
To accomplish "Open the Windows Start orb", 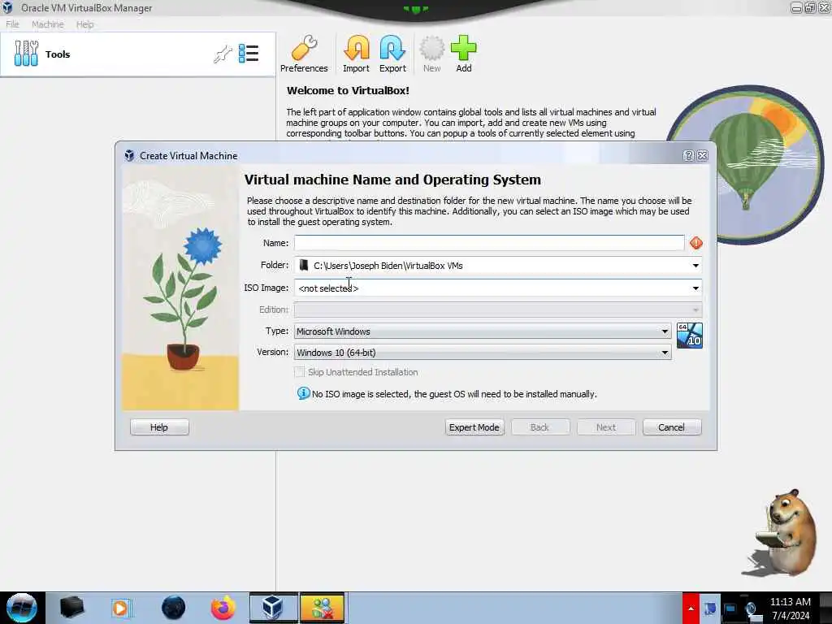I will 22,608.
